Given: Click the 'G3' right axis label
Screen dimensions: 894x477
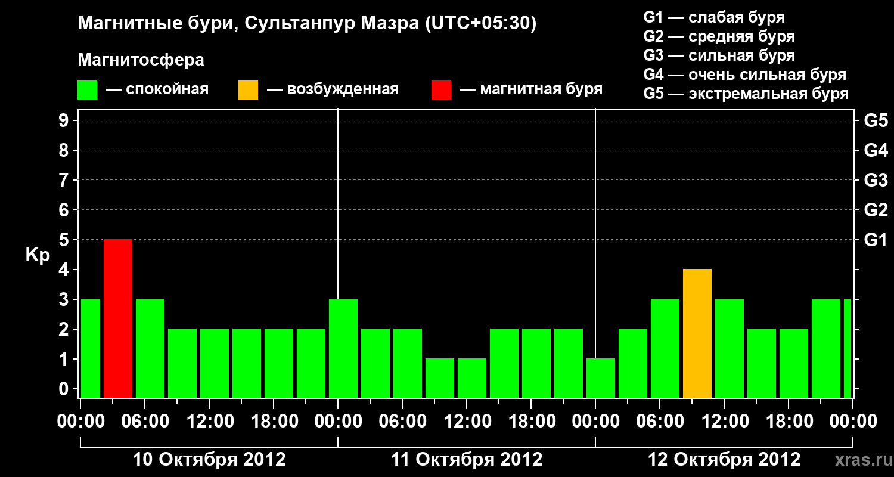Looking at the screenshot, I should click(876, 180).
